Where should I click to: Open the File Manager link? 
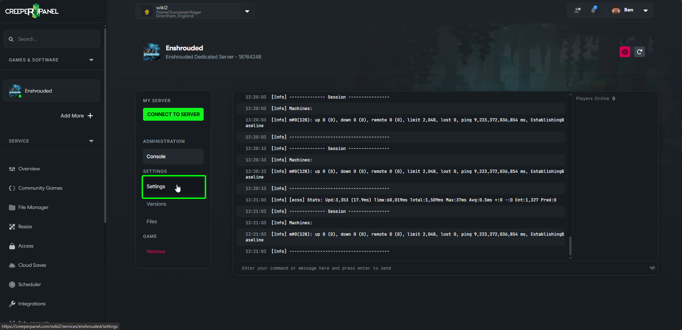tap(33, 207)
